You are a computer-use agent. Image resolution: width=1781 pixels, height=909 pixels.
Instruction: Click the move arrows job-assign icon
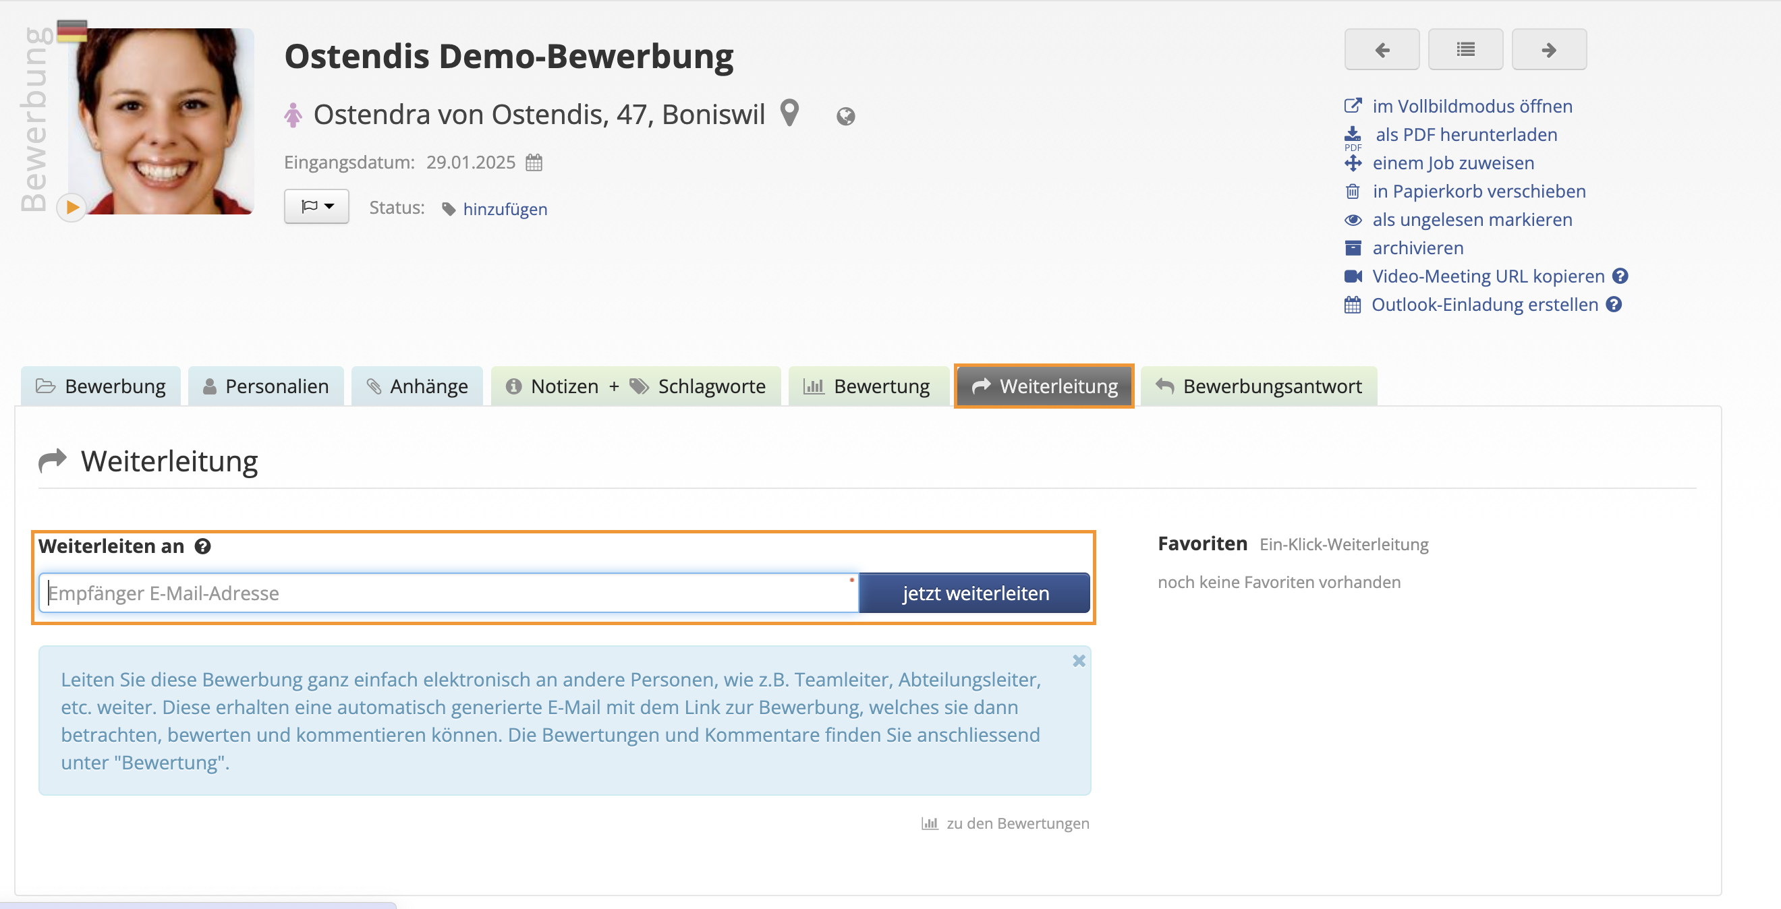[1353, 163]
